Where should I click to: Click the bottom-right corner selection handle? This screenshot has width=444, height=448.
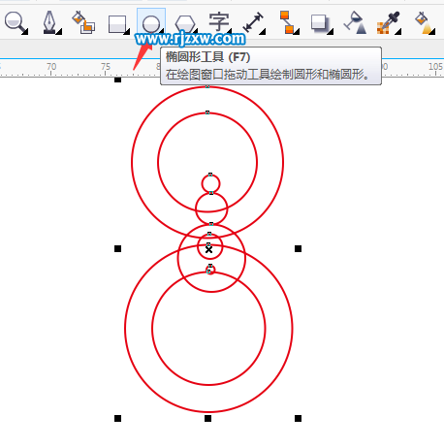pos(298,419)
